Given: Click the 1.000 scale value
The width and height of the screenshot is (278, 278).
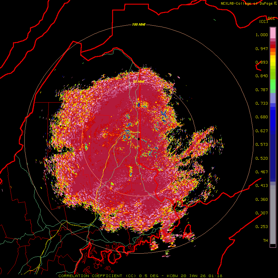Looking at the screenshot, I should point(262,35).
